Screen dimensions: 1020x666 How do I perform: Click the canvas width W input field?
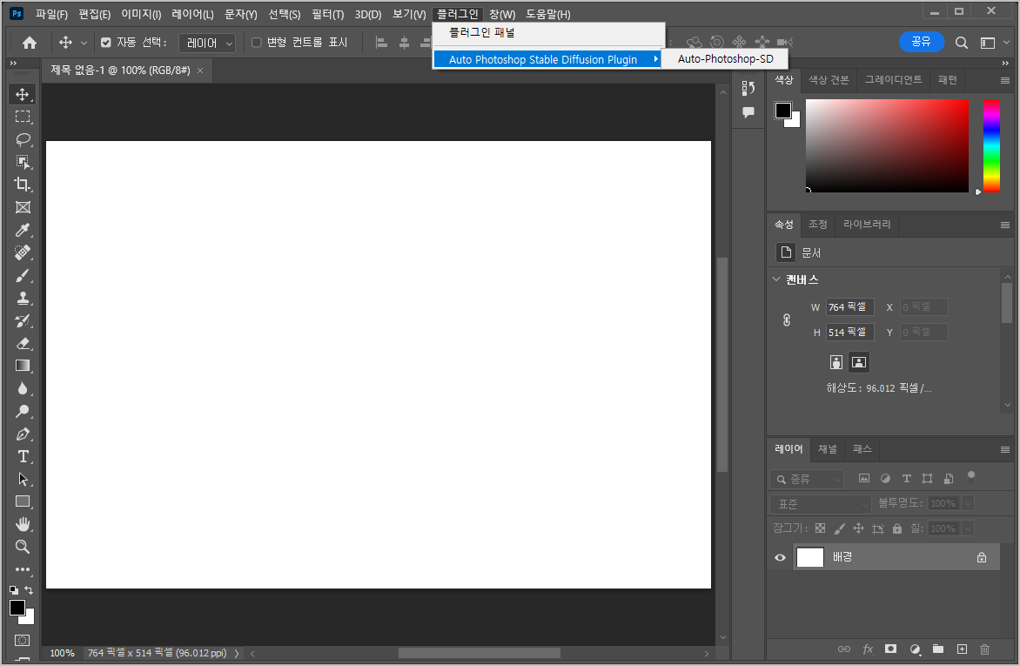click(x=849, y=306)
